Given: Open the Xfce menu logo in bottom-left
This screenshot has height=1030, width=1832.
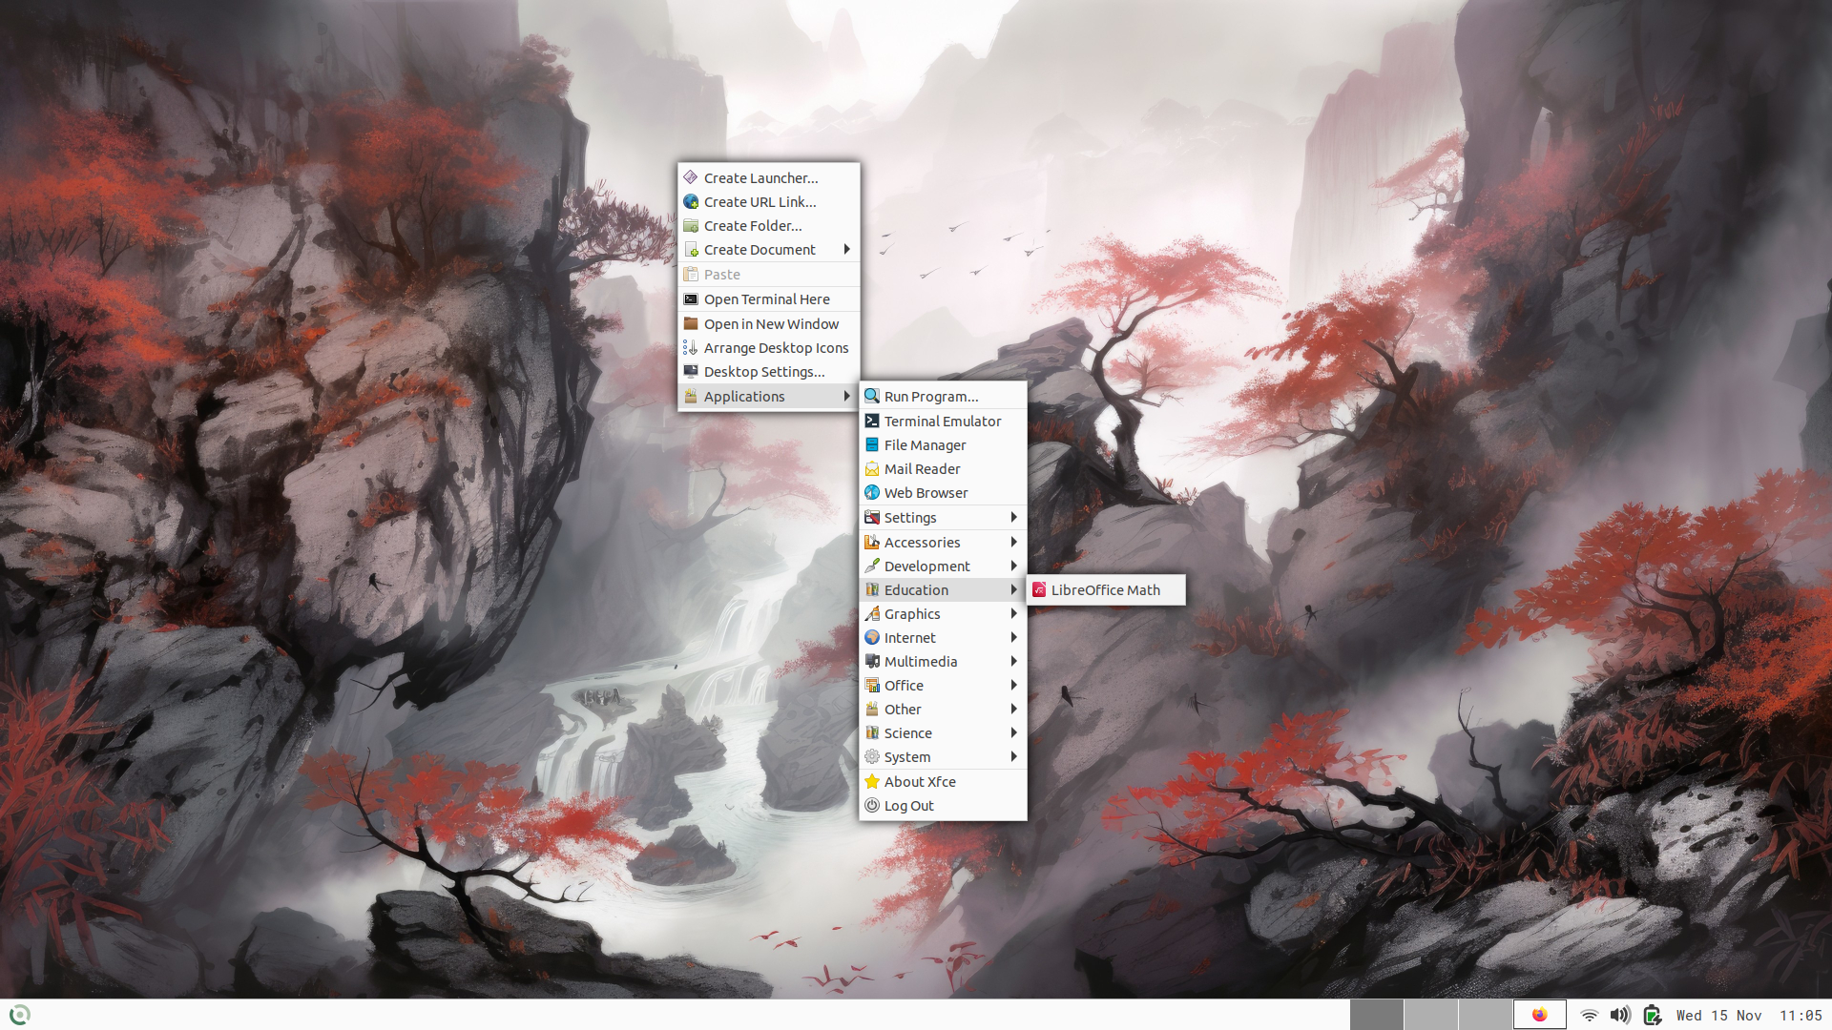Looking at the screenshot, I should pyautogui.click(x=19, y=1015).
